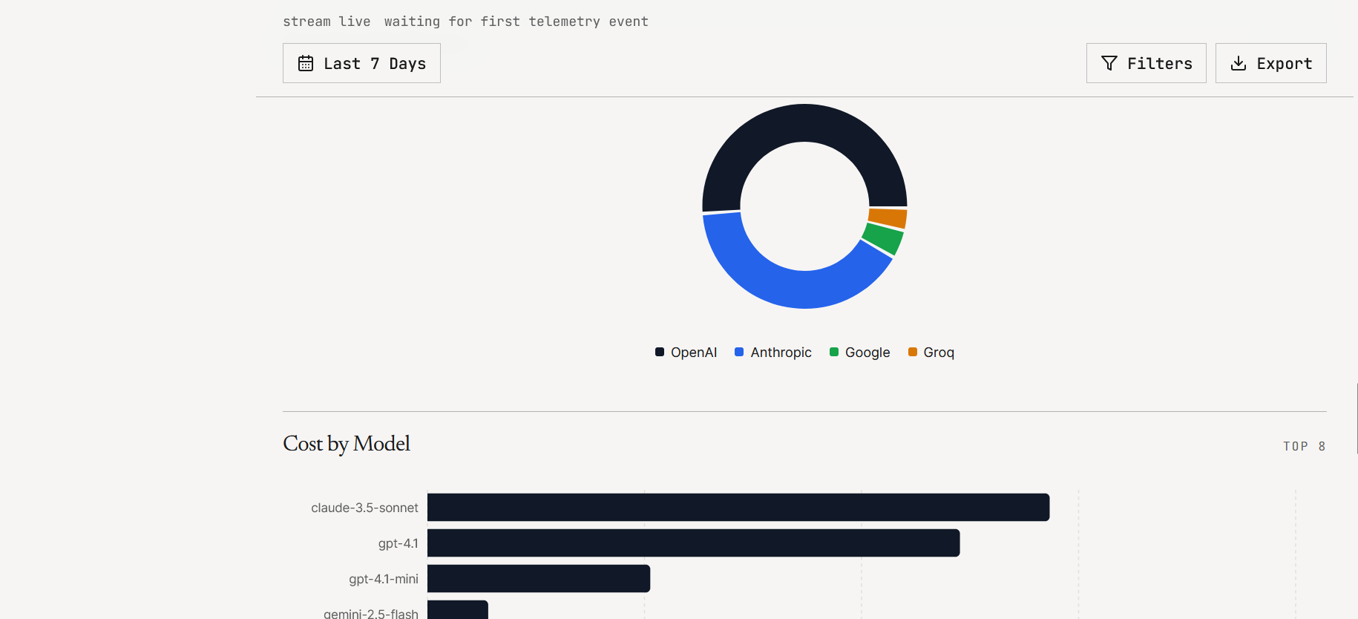Click the calendar icon in date range button

coord(306,63)
